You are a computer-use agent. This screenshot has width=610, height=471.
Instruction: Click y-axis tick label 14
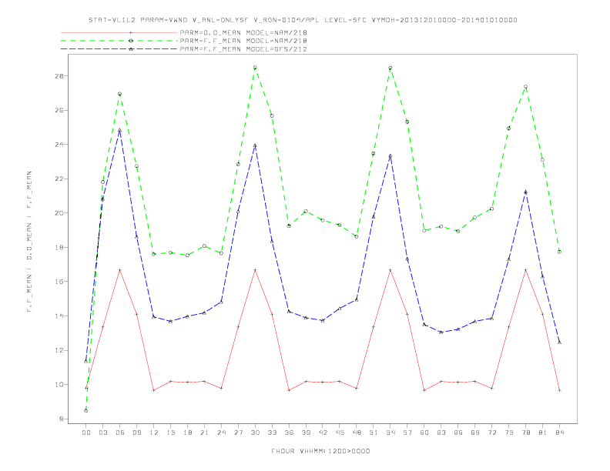click(59, 316)
